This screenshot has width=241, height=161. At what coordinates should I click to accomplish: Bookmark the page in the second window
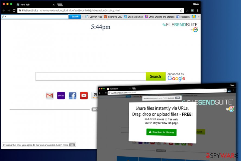[x=224, y=91]
